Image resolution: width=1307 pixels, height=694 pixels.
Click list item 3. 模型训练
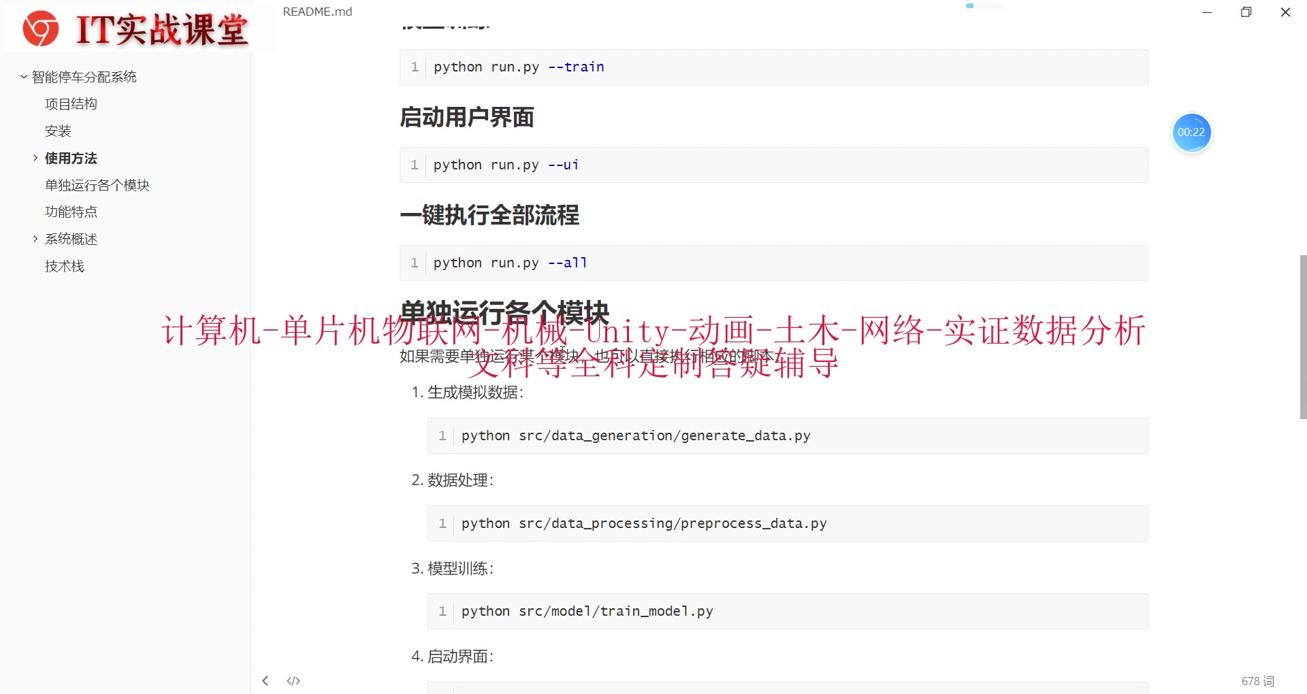[x=453, y=568]
